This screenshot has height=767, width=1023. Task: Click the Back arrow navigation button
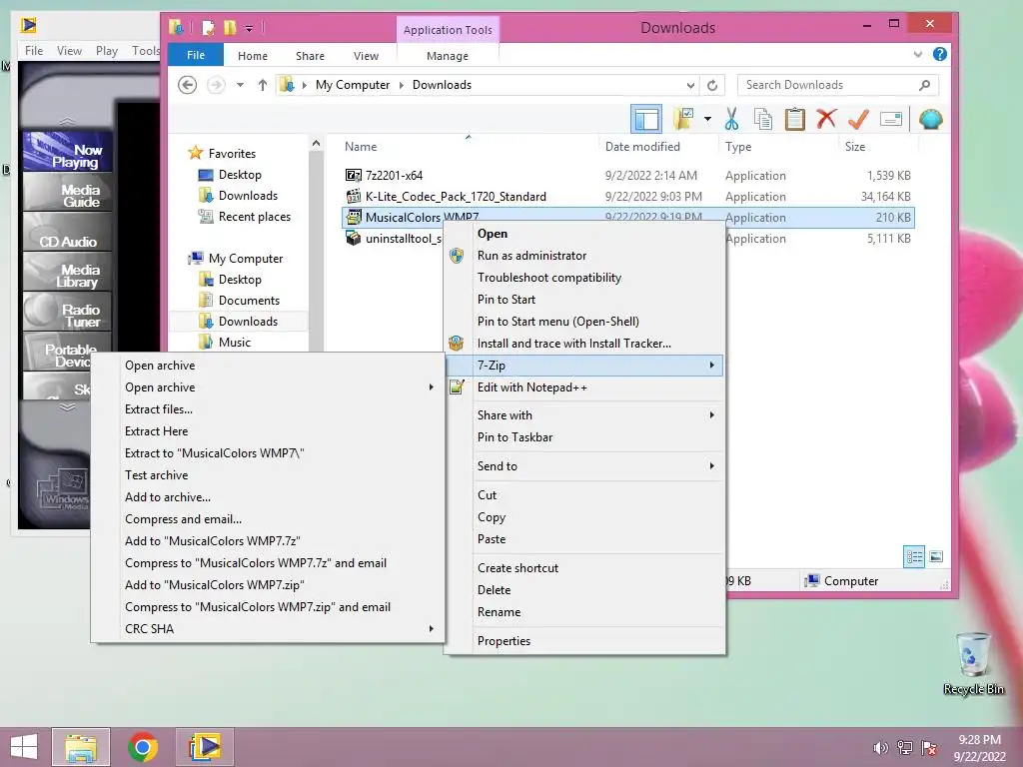187,85
